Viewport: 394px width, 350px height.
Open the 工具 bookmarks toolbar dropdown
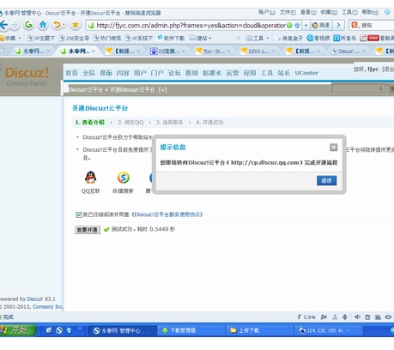[258, 38]
